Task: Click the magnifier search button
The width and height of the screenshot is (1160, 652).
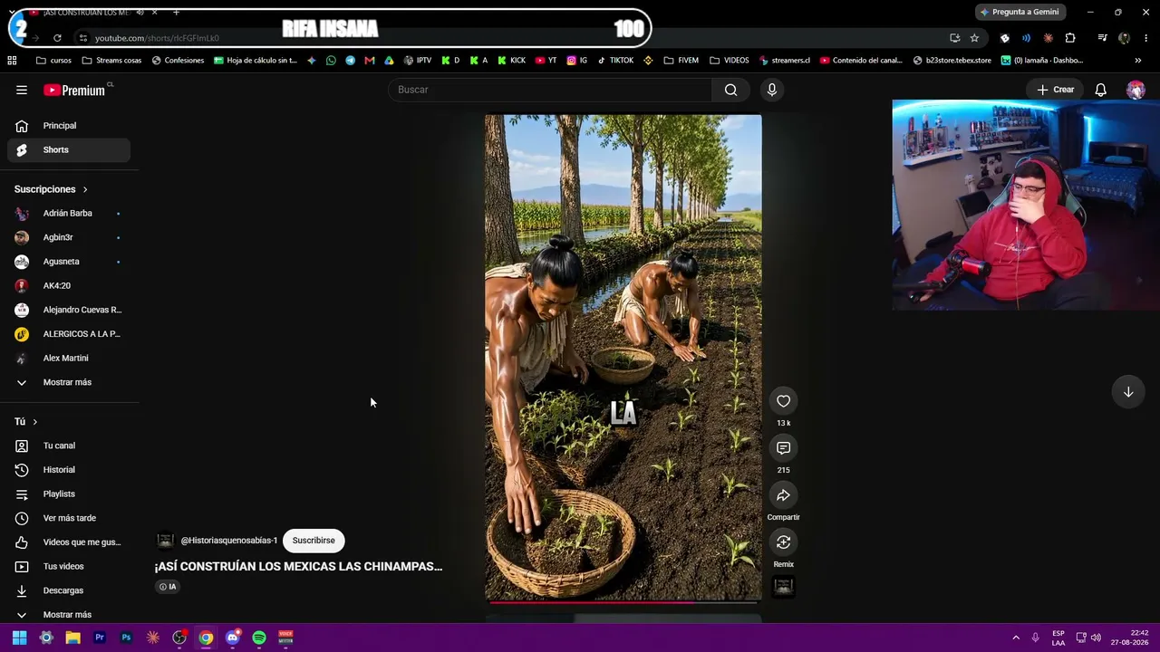Action: click(730, 90)
